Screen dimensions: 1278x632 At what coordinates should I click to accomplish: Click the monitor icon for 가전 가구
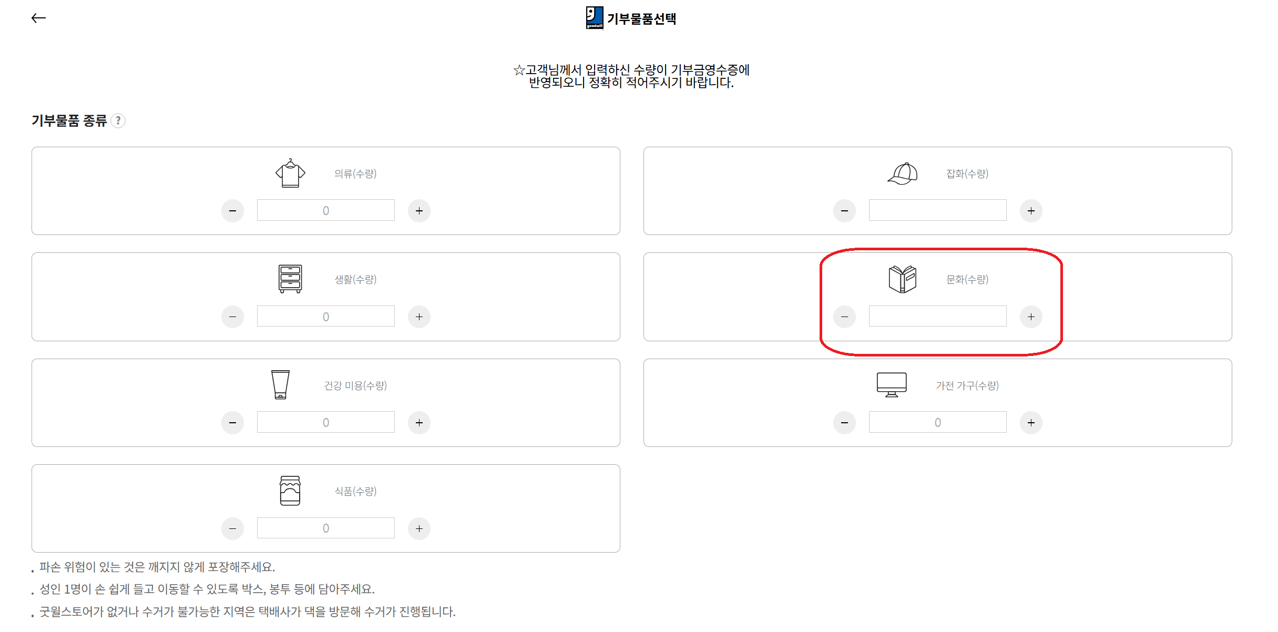click(892, 384)
